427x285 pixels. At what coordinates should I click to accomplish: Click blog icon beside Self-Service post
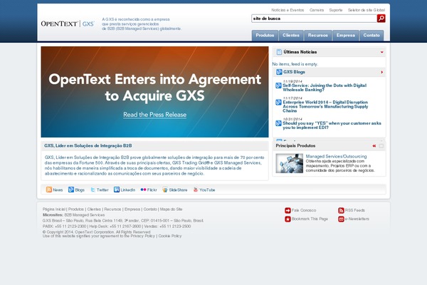pos(278,85)
